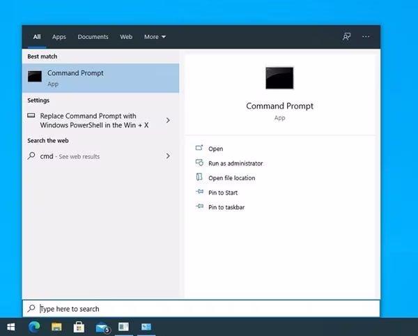Click the Pin to taskbar pin icon
The width and height of the screenshot is (418, 336).
(199, 206)
